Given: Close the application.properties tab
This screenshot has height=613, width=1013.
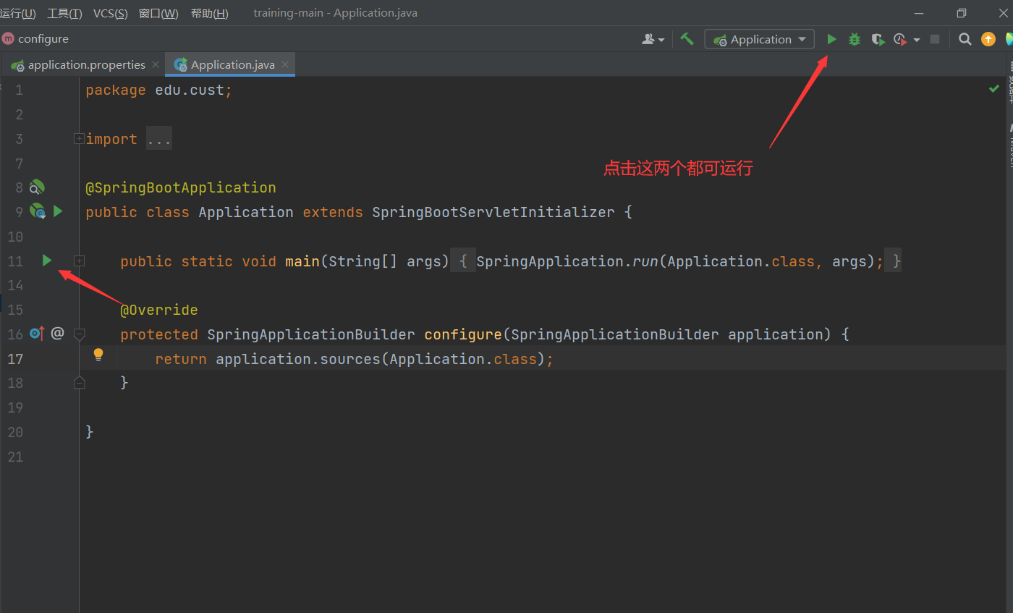Looking at the screenshot, I should pos(156,64).
